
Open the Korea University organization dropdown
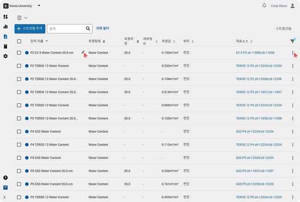point(39,6)
